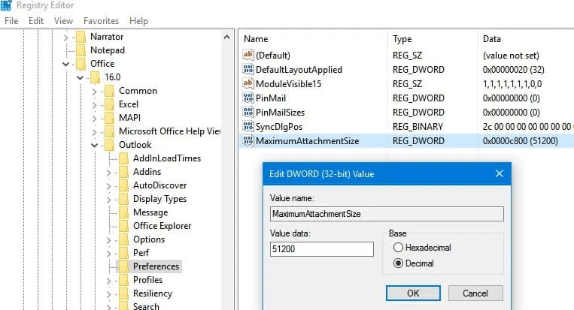Open the Favorites menu
Image resolution: width=574 pixels, height=310 pixels.
coord(101,21)
